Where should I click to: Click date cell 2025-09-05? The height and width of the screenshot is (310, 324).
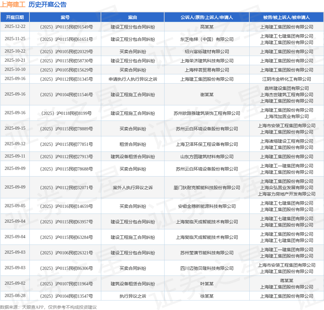pyautogui.click(x=15, y=206)
